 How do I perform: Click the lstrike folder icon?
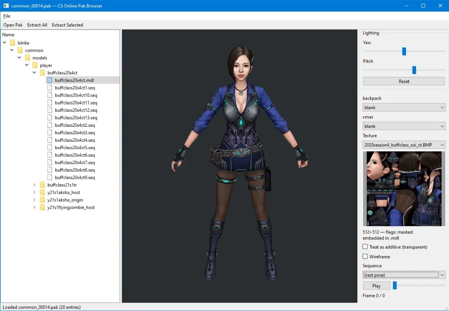coord(12,43)
